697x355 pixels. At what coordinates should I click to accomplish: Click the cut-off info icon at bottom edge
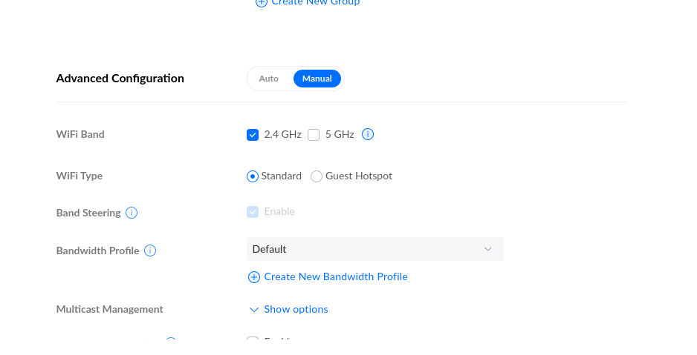tap(170, 341)
